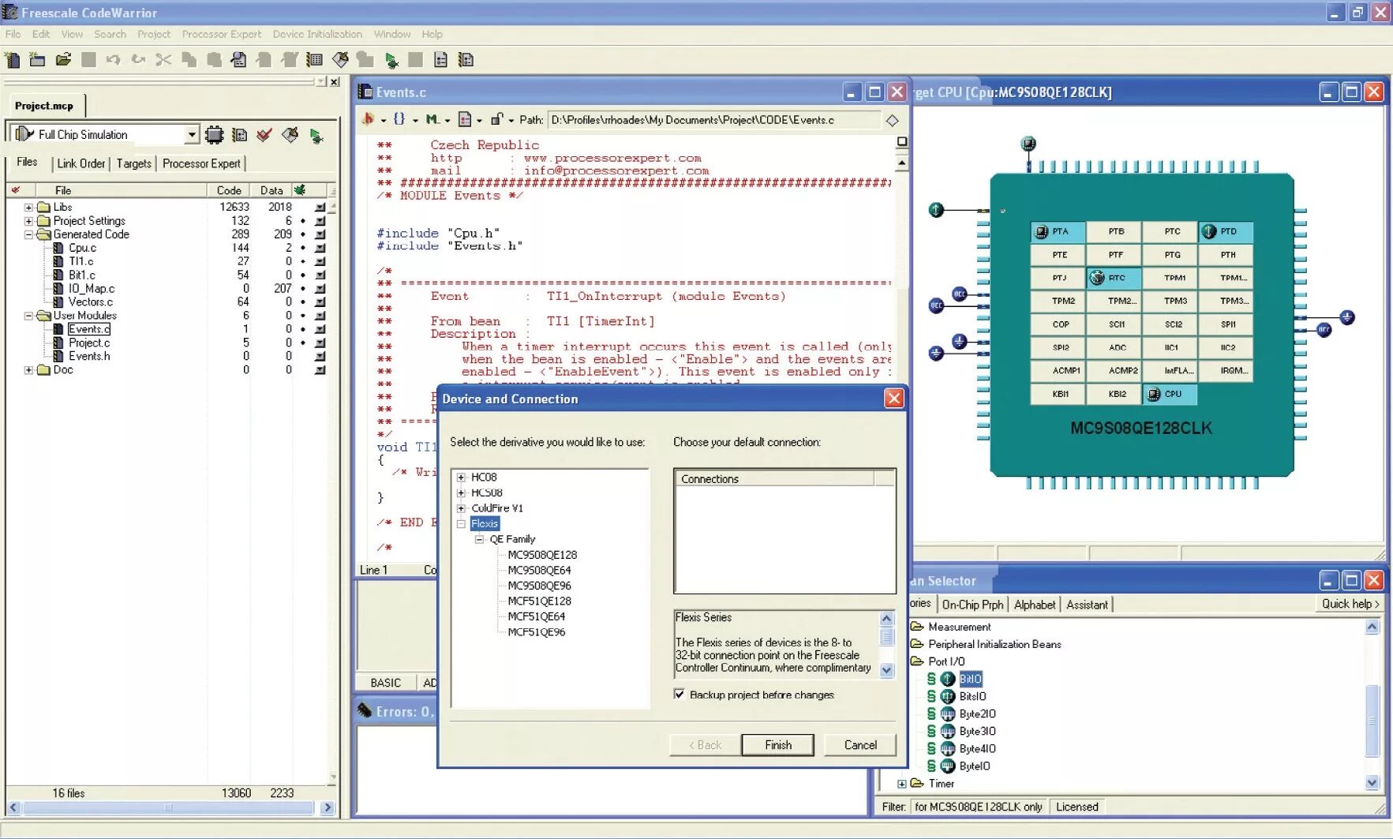Screen dimensions: 1393x839
Task: Close the Device and Connection dialog
Action: click(x=893, y=399)
